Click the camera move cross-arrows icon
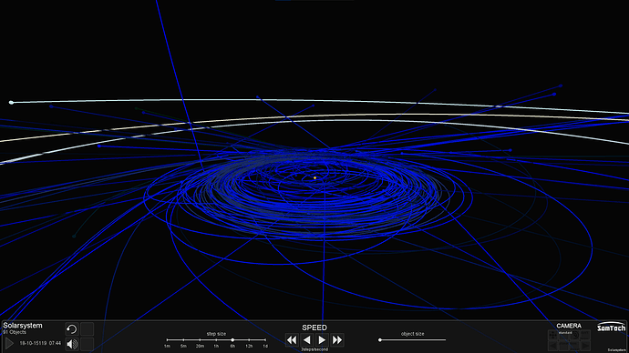Screen dimensions: 629x353 [x=553, y=335]
